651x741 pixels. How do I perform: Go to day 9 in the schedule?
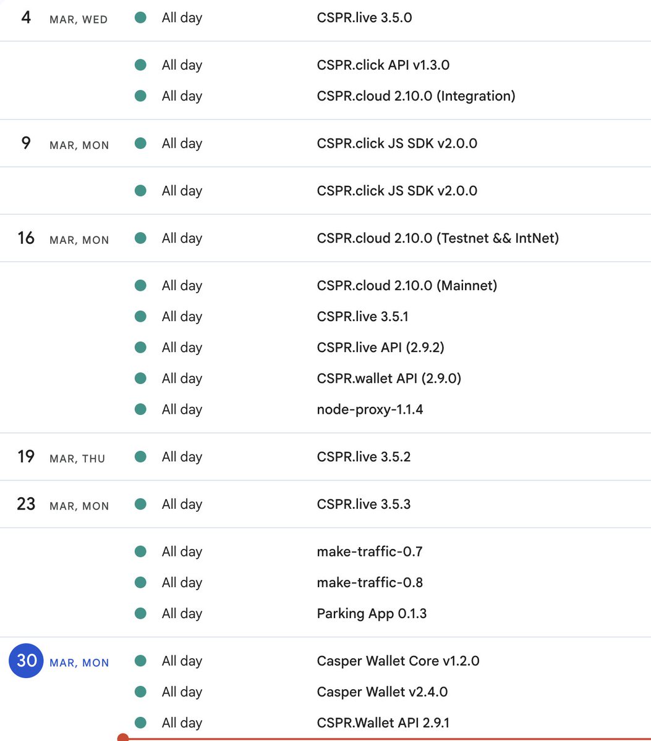click(x=26, y=143)
